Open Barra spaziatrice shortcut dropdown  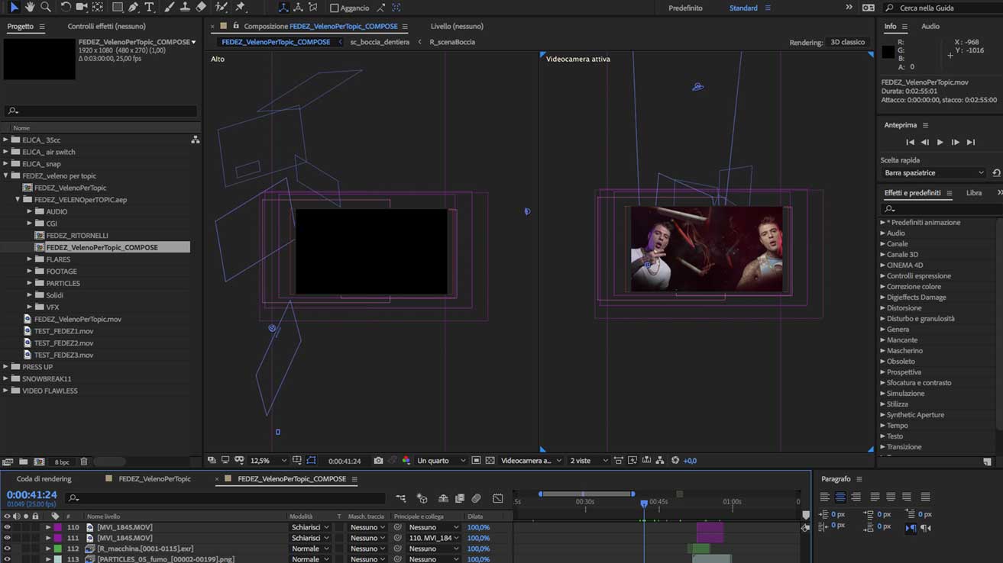(x=933, y=173)
